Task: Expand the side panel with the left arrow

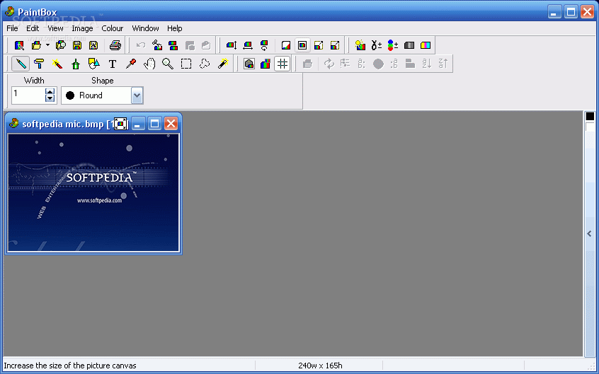Action: pos(590,233)
